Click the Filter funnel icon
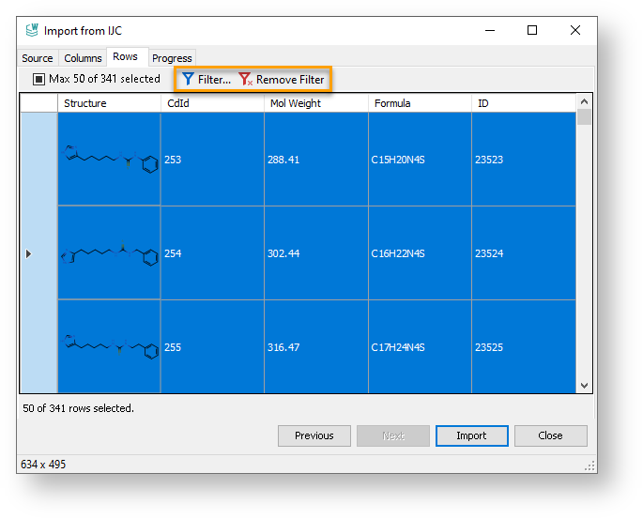The height and width of the screenshot is (519, 643). (188, 80)
